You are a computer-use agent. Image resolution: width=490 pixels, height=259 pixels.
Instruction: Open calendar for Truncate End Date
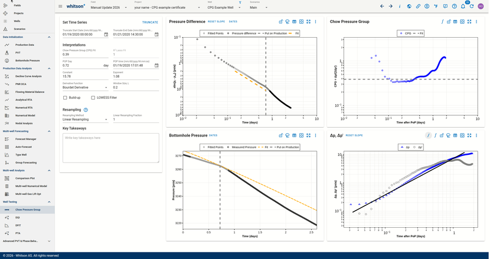pyautogui.click(x=156, y=35)
